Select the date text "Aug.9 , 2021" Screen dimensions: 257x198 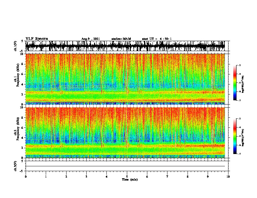pyautogui.click(x=91, y=39)
